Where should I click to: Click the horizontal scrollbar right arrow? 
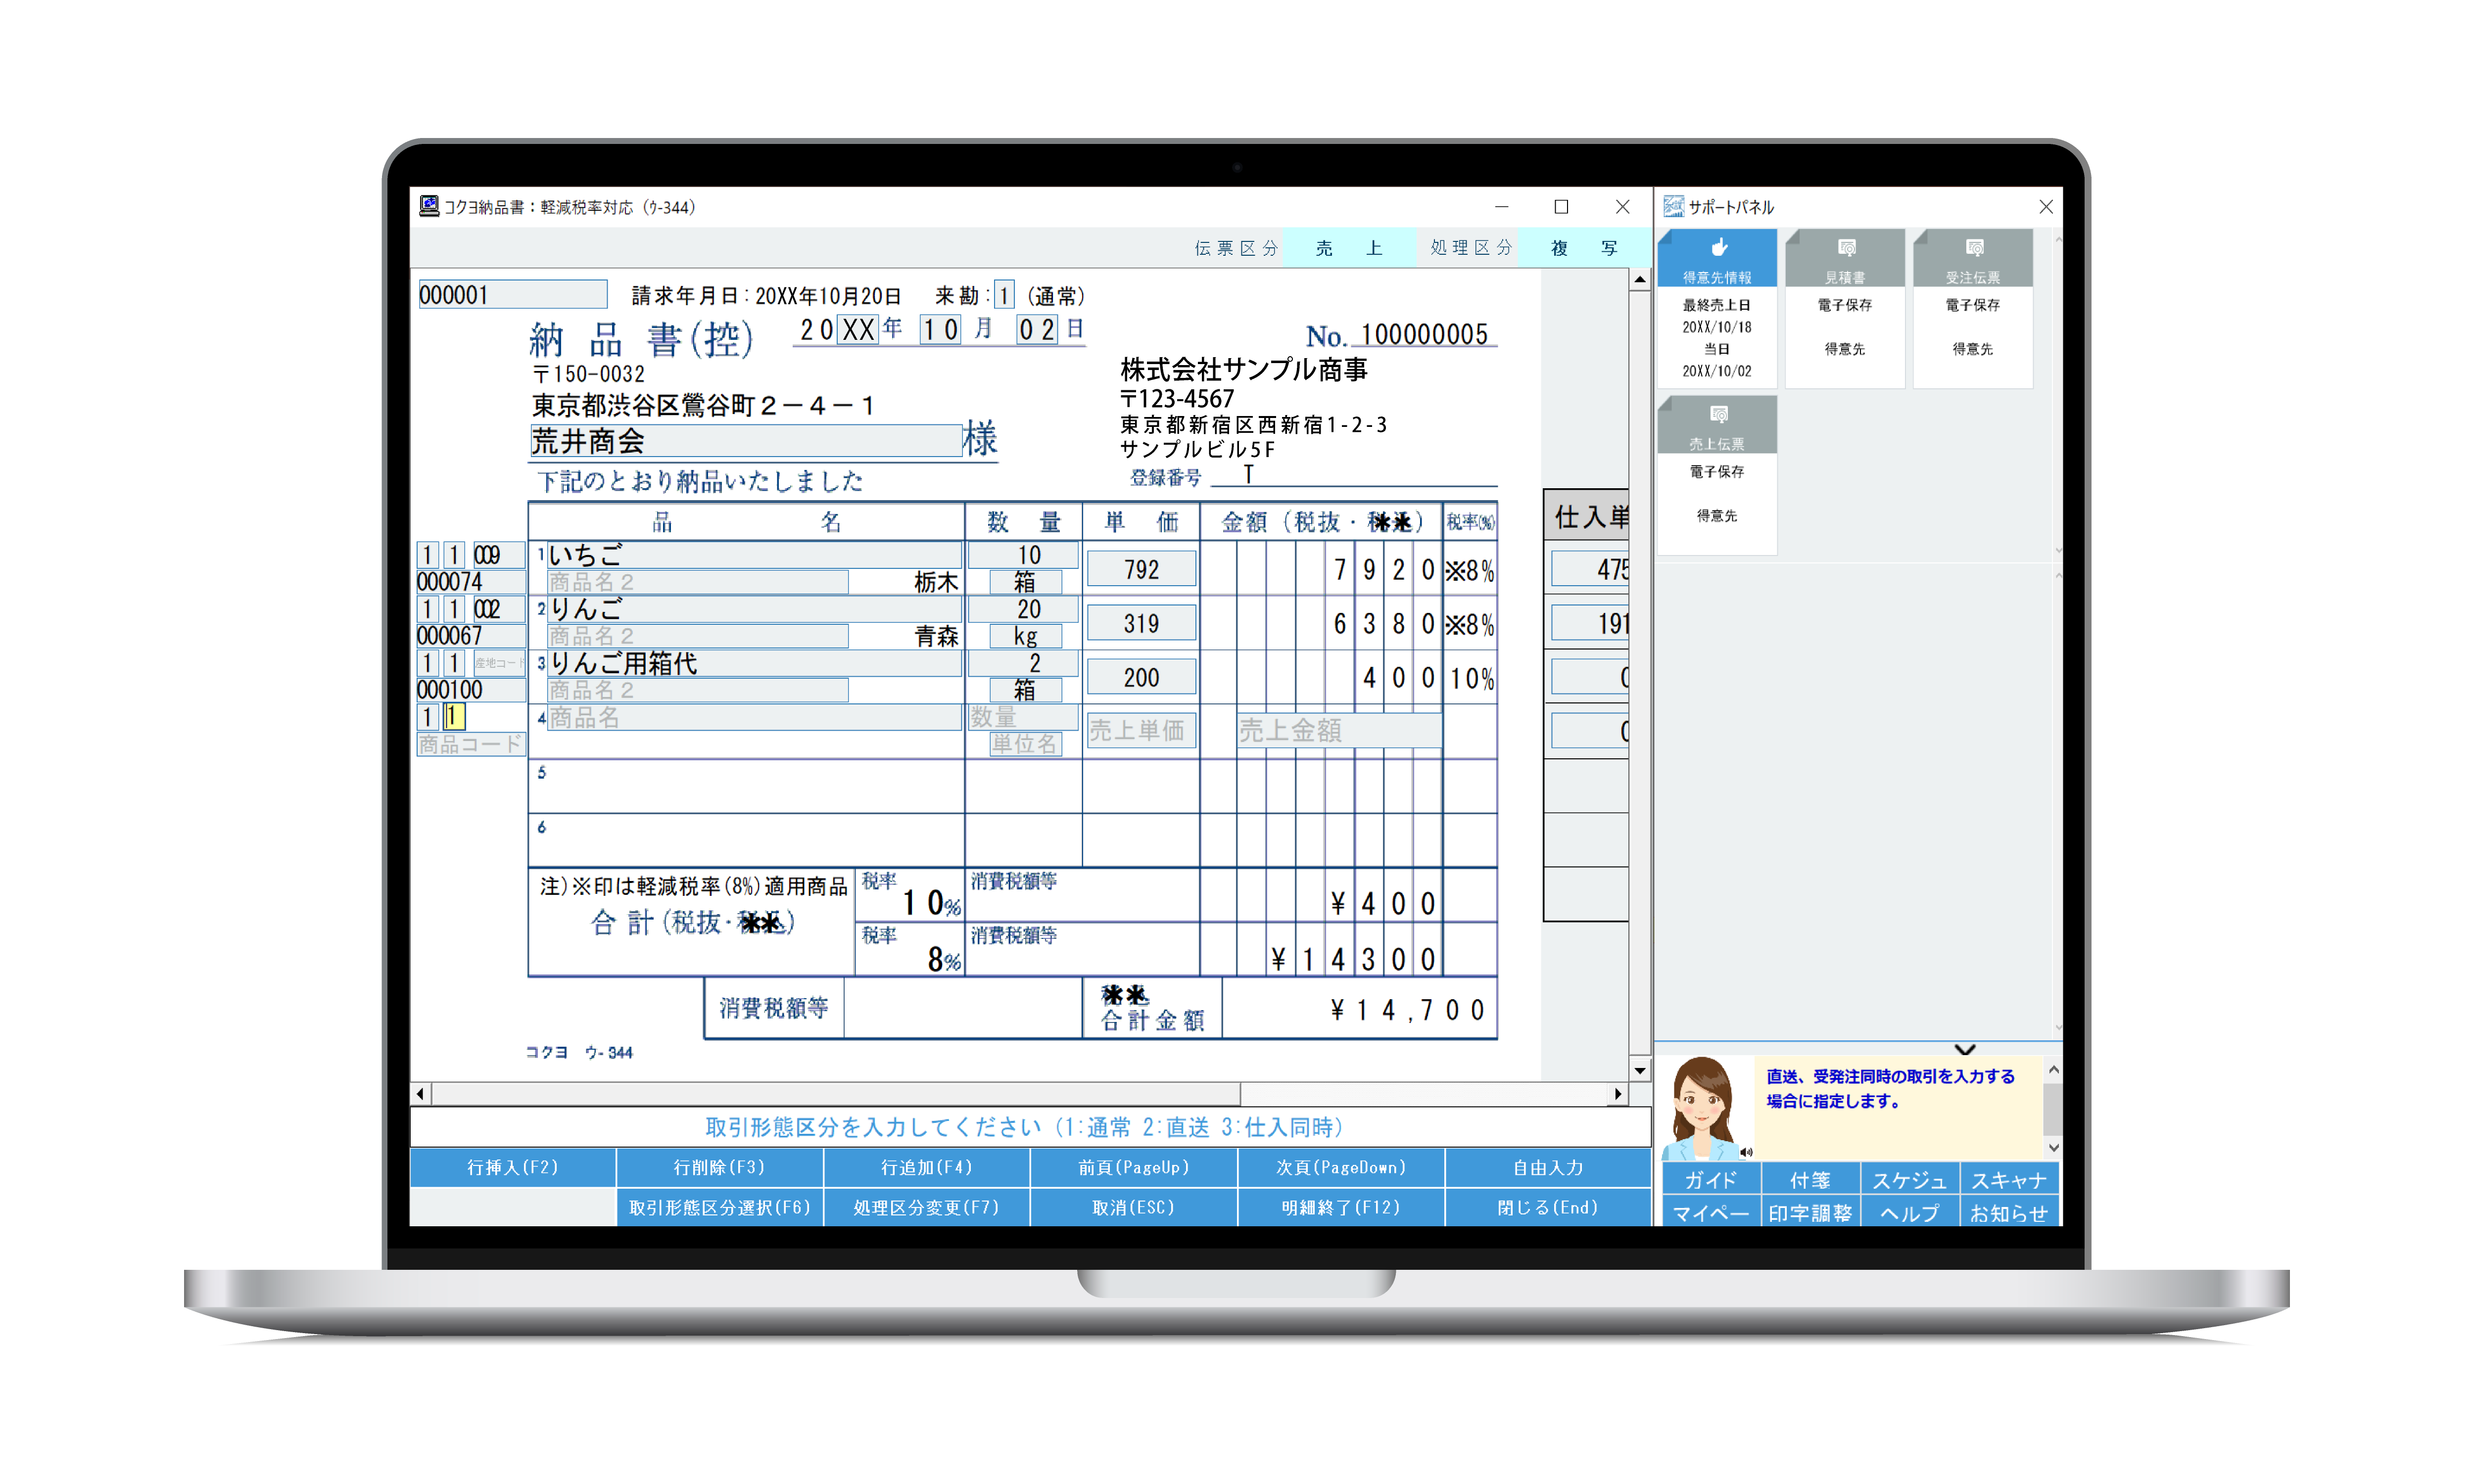1618,1094
